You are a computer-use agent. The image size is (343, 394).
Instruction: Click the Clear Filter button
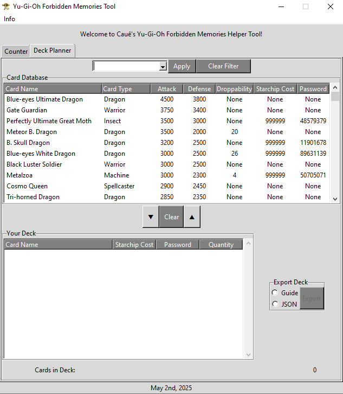(223, 66)
